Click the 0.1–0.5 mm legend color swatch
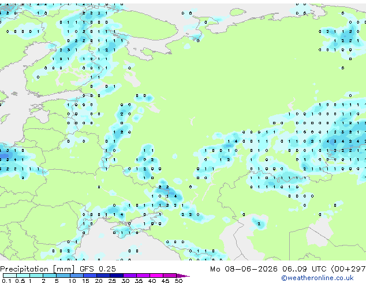The height and width of the screenshot is (283, 366). 10,275
